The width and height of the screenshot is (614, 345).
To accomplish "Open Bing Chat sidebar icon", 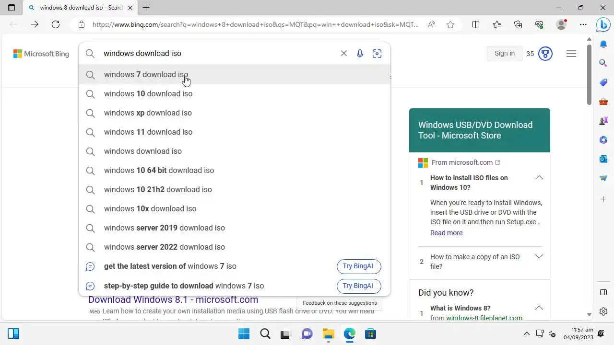I will point(603,24).
